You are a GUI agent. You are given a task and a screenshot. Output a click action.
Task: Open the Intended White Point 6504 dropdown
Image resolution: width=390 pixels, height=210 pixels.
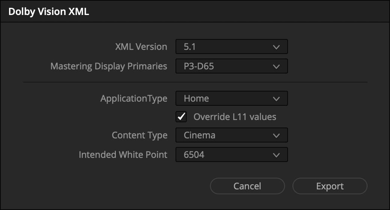tap(231, 155)
